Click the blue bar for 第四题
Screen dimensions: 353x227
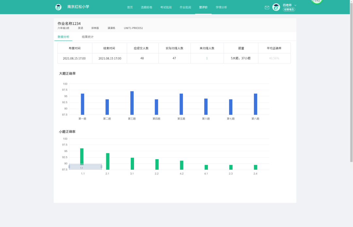pos(157,107)
